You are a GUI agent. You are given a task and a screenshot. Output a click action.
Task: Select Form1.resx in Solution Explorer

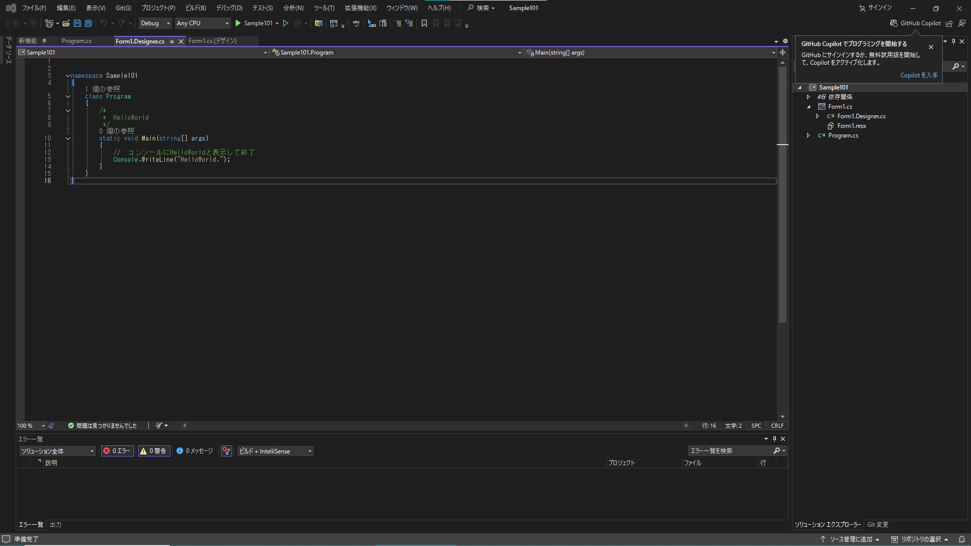pyautogui.click(x=852, y=126)
